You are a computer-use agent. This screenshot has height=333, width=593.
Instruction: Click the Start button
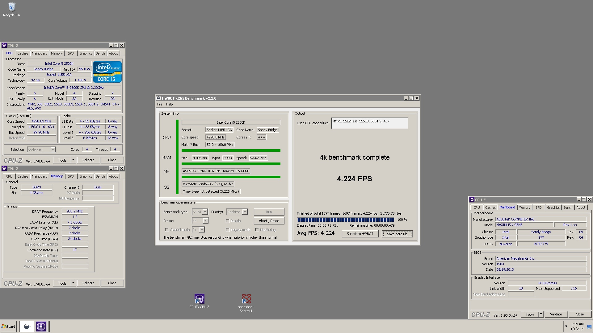8,326
